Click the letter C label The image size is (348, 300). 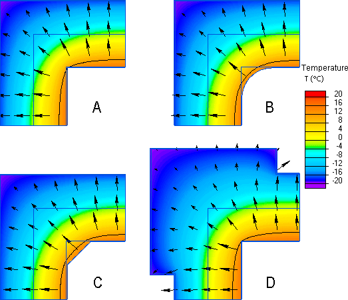98,283
